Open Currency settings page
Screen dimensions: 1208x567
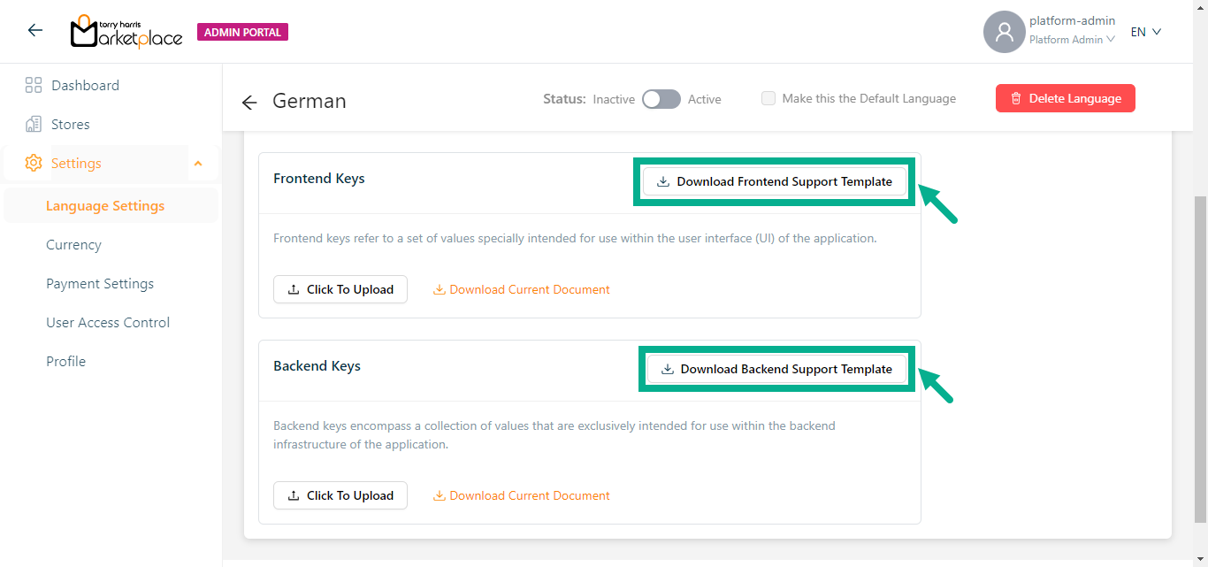[x=73, y=245]
